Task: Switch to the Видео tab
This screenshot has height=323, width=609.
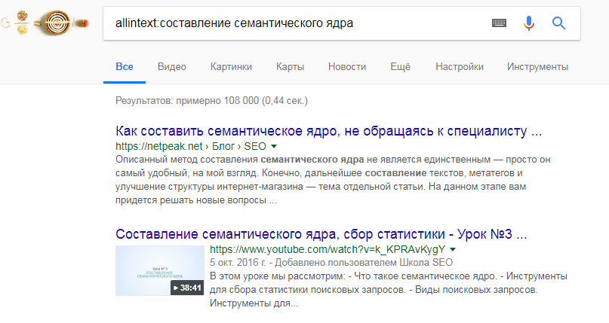Action: (x=172, y=66)
